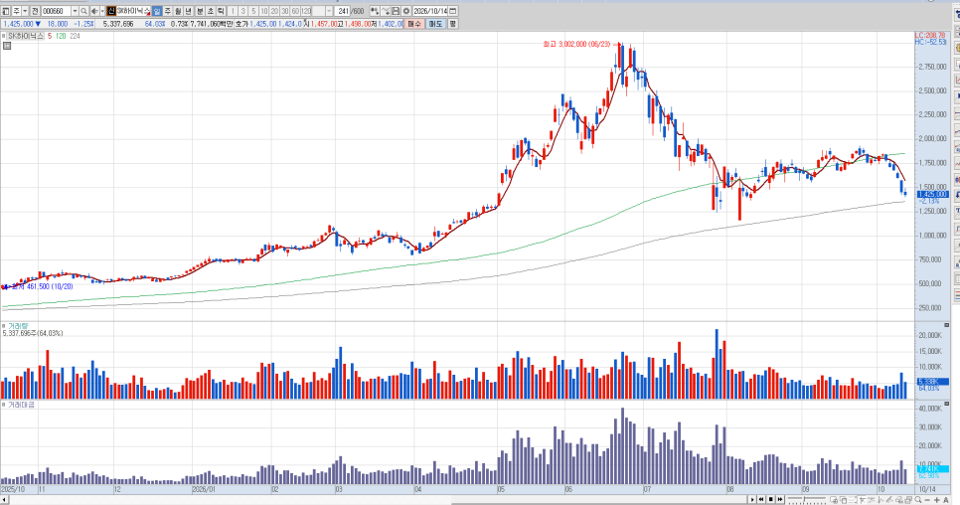This screenshot has width=960, height=505.
Task: Click the SK하이닉스 legend label in chart
Action: coord(26,36)
